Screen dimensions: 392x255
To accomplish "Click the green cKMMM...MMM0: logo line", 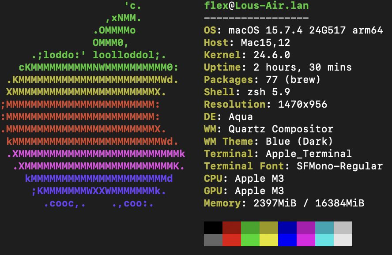I will tap(98, 67).
